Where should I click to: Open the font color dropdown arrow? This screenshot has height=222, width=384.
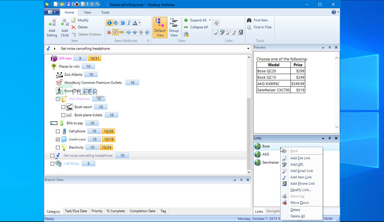click(x=139, y=23)
